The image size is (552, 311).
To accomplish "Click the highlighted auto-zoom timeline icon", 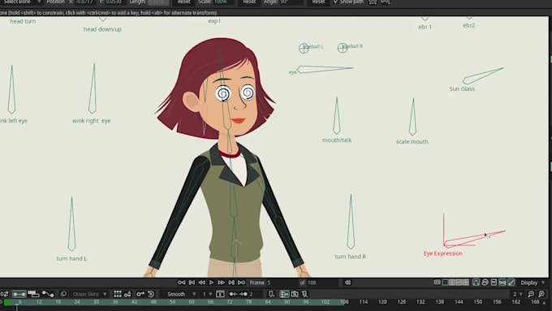I will (x=284, y=294).
